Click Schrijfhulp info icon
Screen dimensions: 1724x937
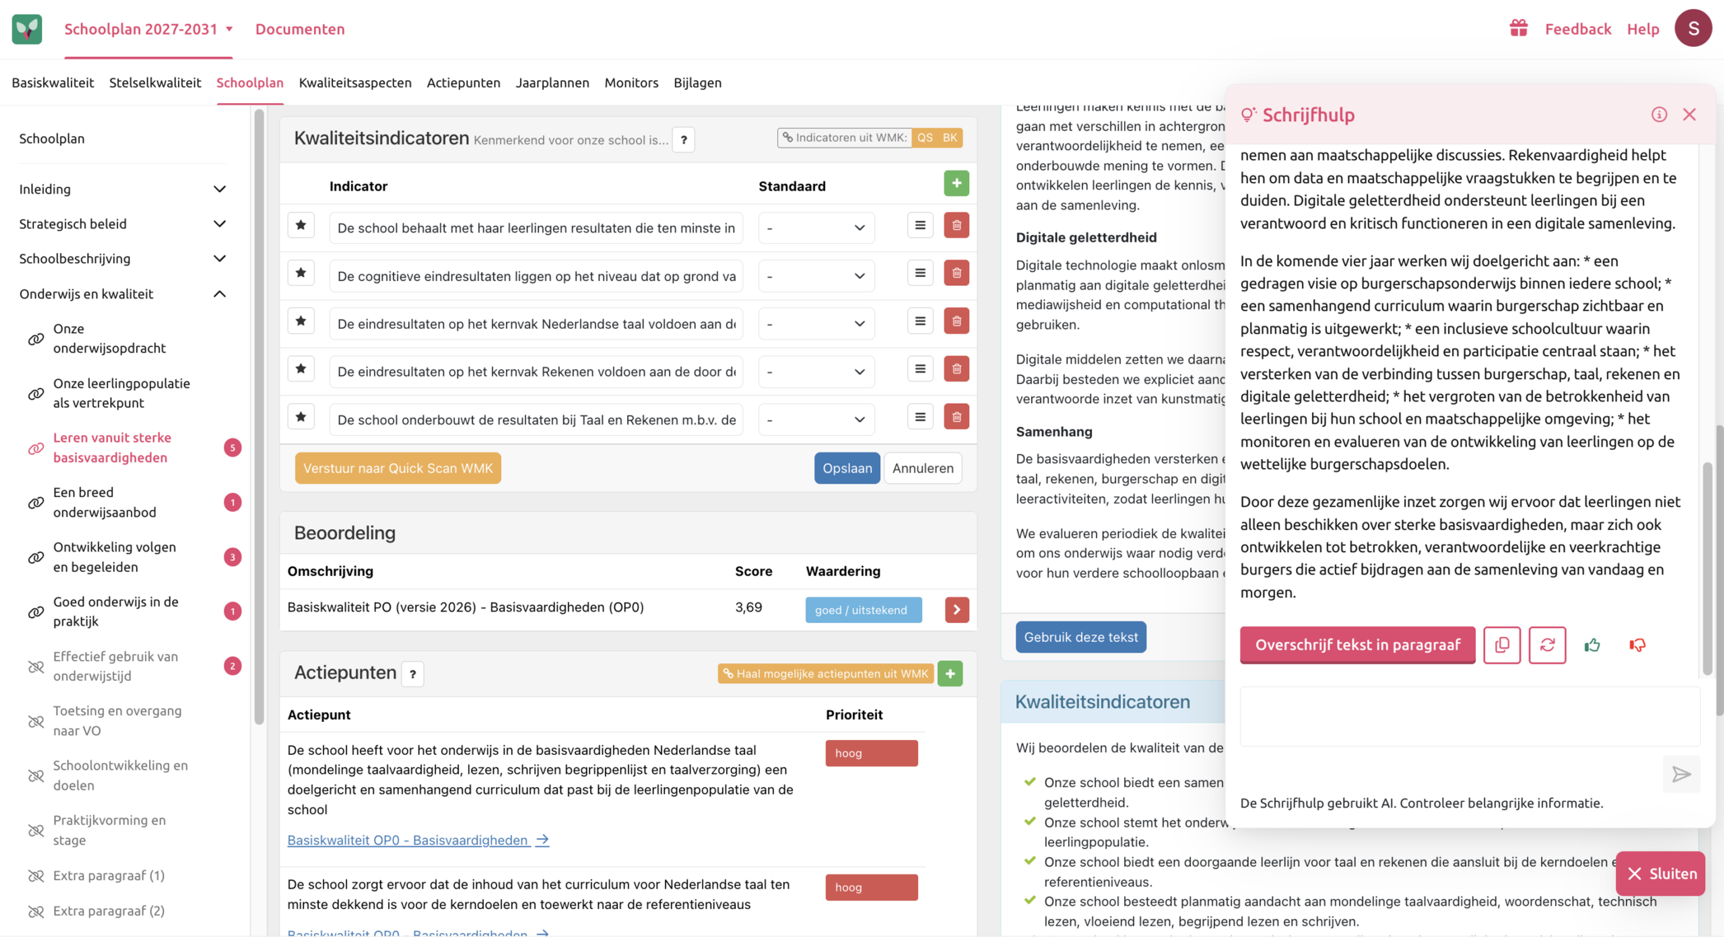pos(1658,114)
